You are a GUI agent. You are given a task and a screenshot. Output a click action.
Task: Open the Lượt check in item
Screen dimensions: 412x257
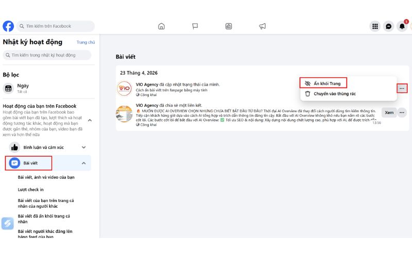(x=31, y=190)
